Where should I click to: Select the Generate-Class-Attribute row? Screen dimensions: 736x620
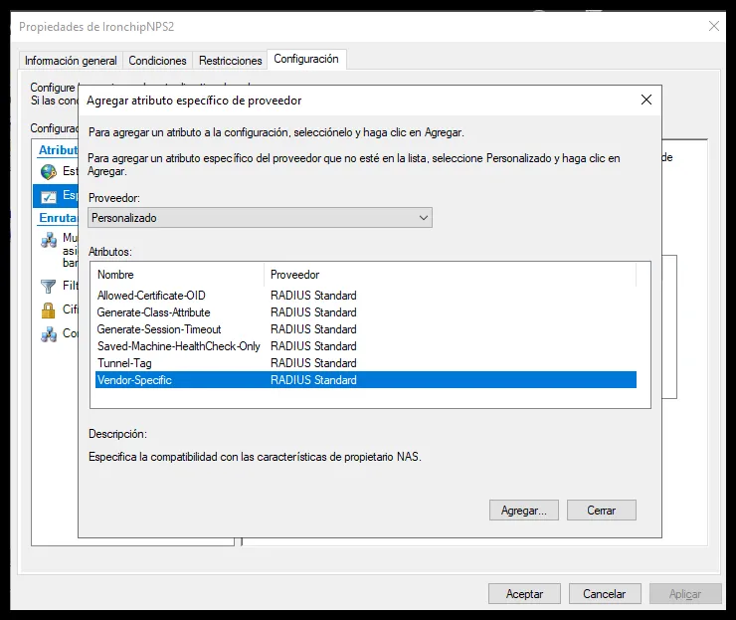tap(366, 312)
